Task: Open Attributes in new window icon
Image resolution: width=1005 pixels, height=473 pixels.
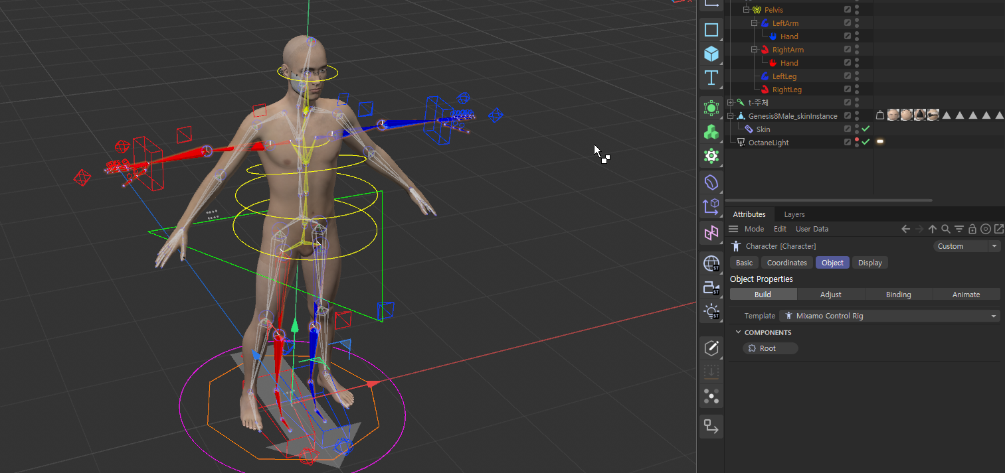Action: click(x=998, y=229)
